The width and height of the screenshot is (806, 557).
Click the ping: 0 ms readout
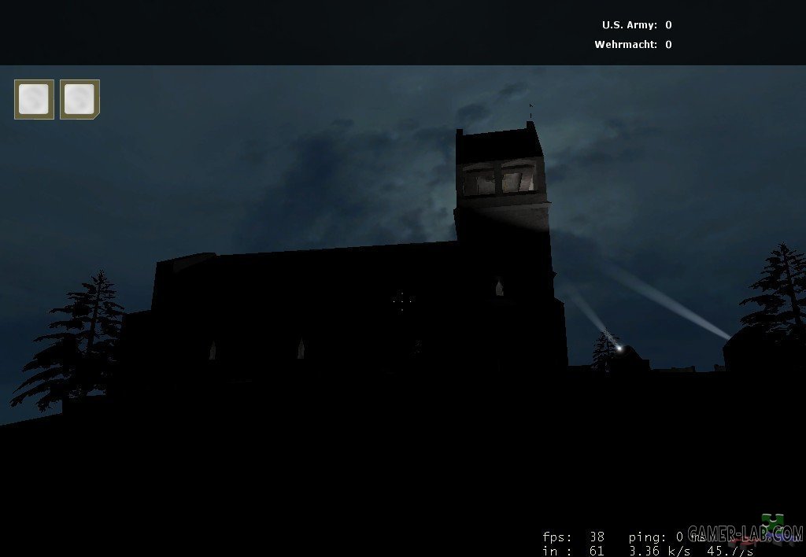667,537
